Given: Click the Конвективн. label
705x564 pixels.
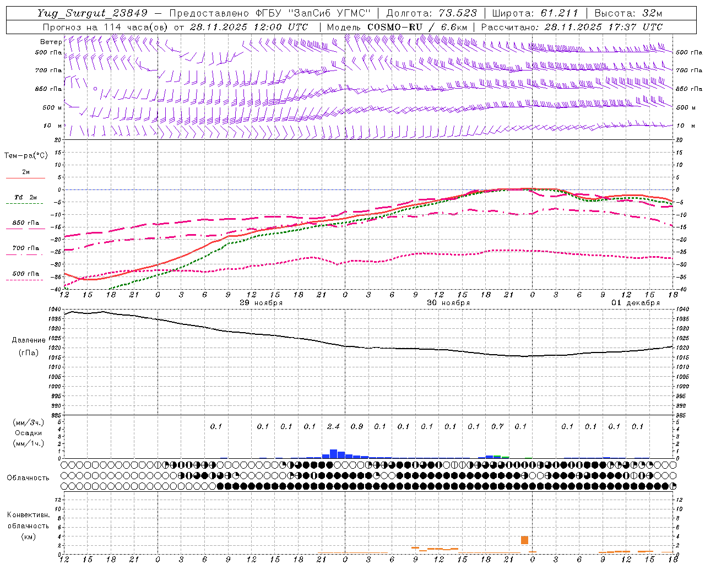Looking at the screenshot, I should coord(28,515).
